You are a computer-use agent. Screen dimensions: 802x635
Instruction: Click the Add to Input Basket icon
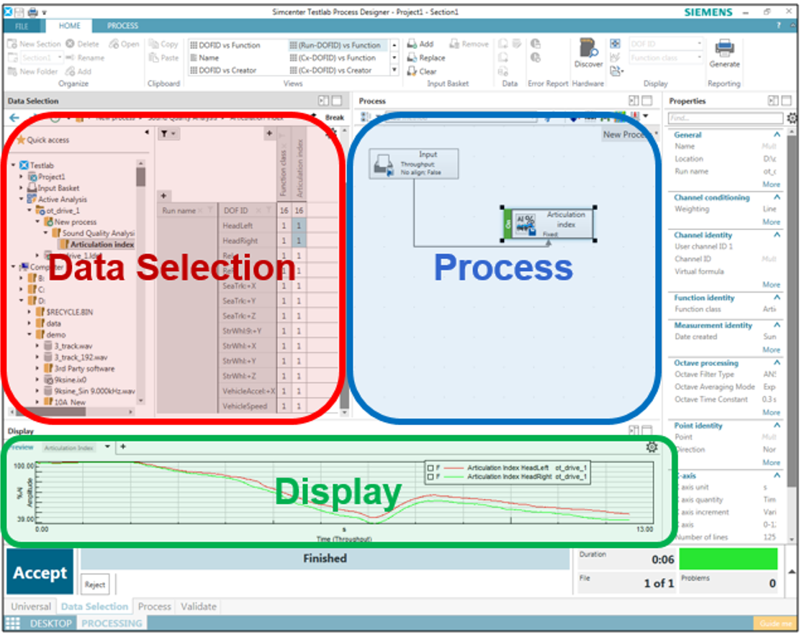(413, 45)
